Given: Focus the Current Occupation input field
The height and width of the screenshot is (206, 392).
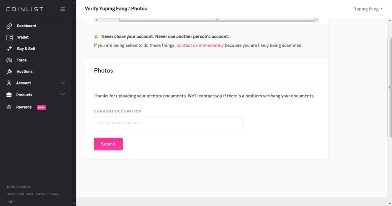Looking at the screenshot, I should [x=168, y=123].
